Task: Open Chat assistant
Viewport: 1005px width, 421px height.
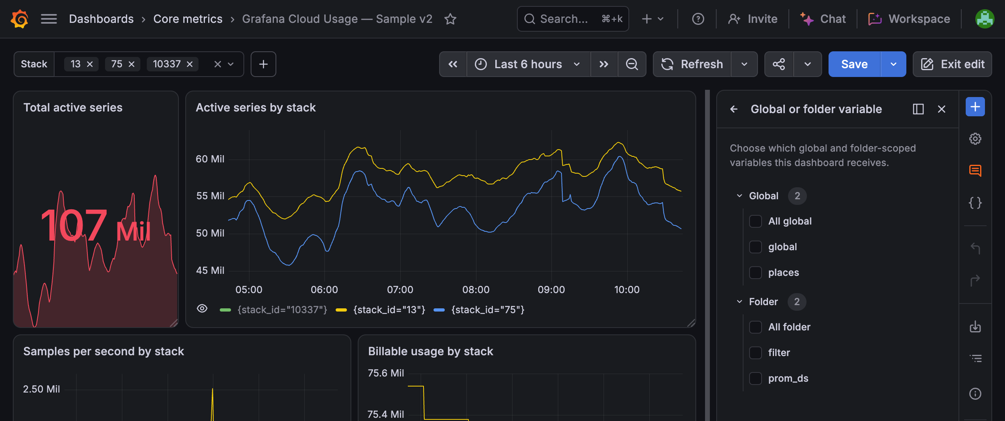Action: [x=823, y=19]
